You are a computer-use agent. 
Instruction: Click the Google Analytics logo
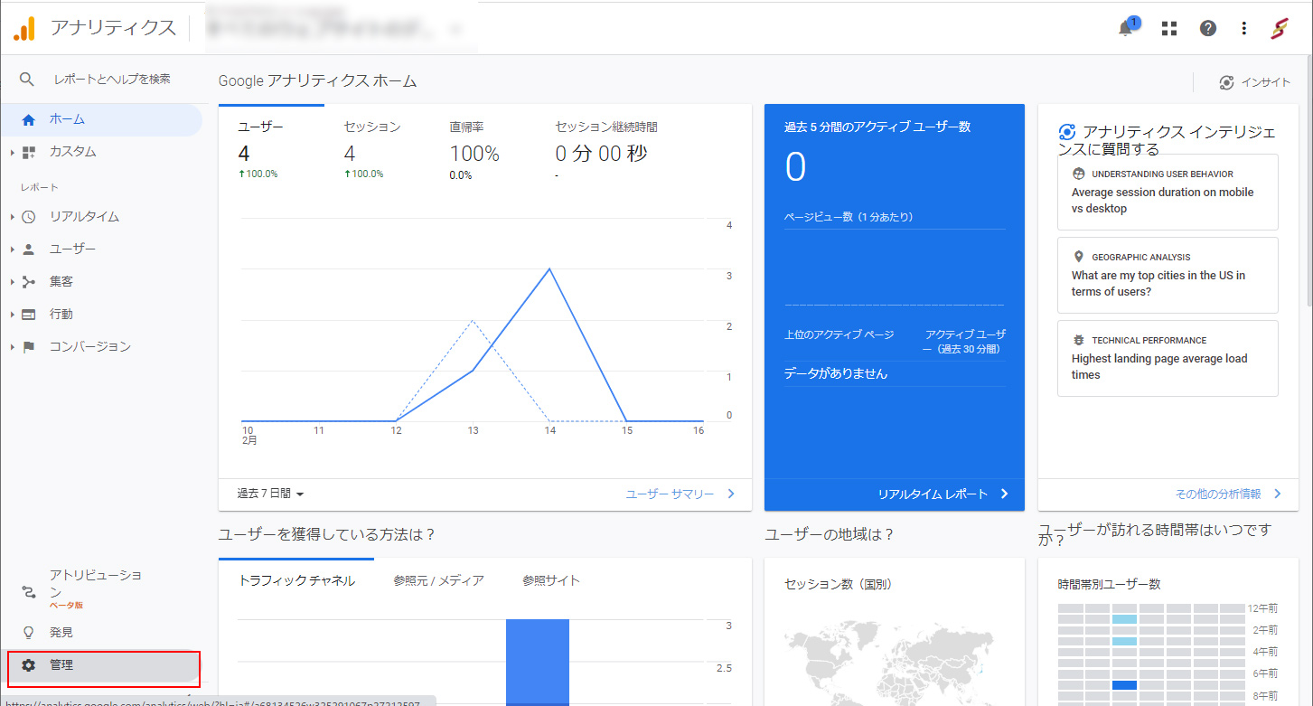tap(23, 28)
